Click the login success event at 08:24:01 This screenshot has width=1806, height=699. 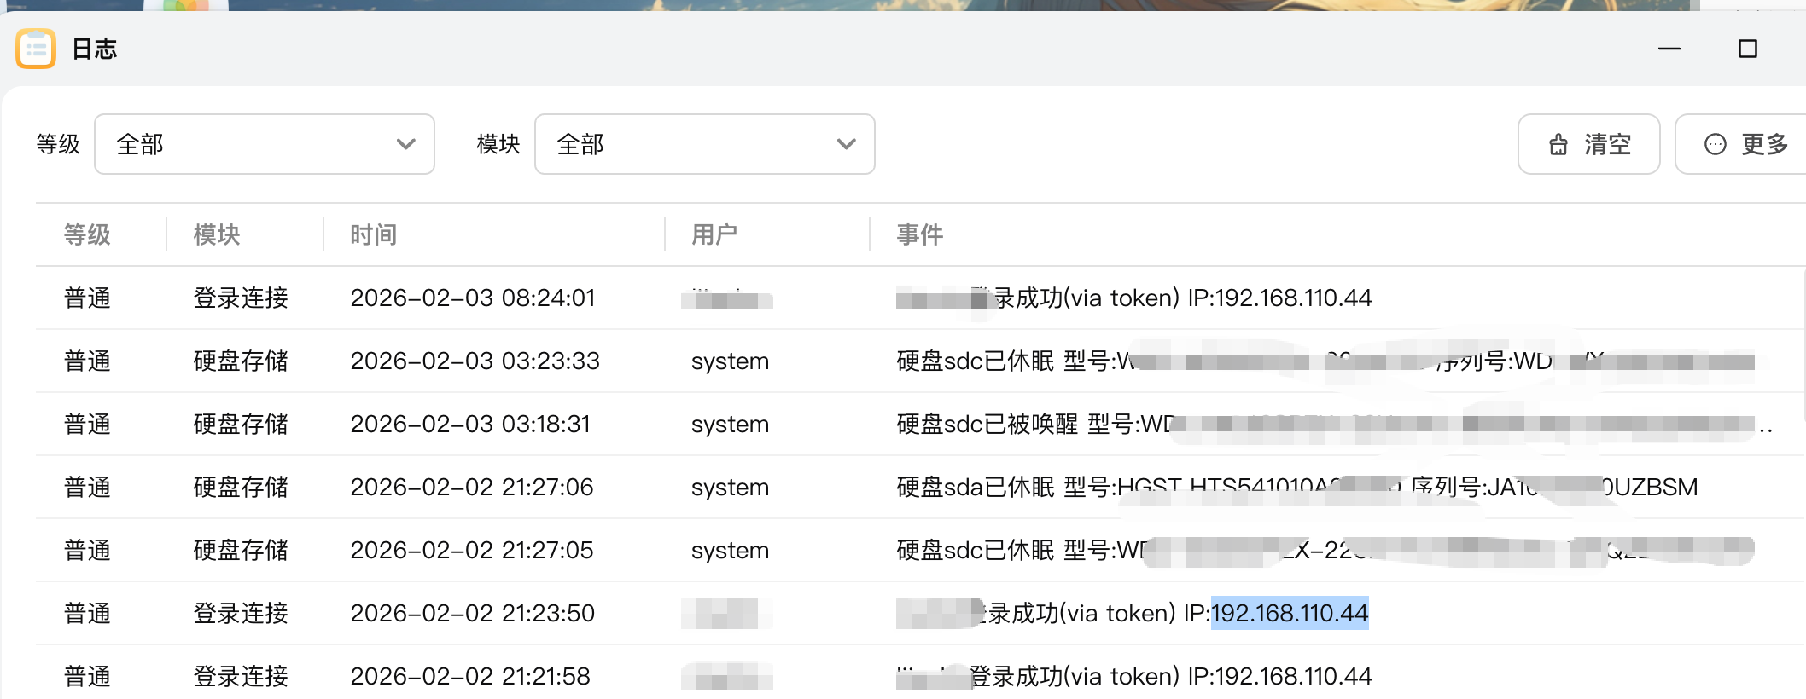pos(1134,298)
